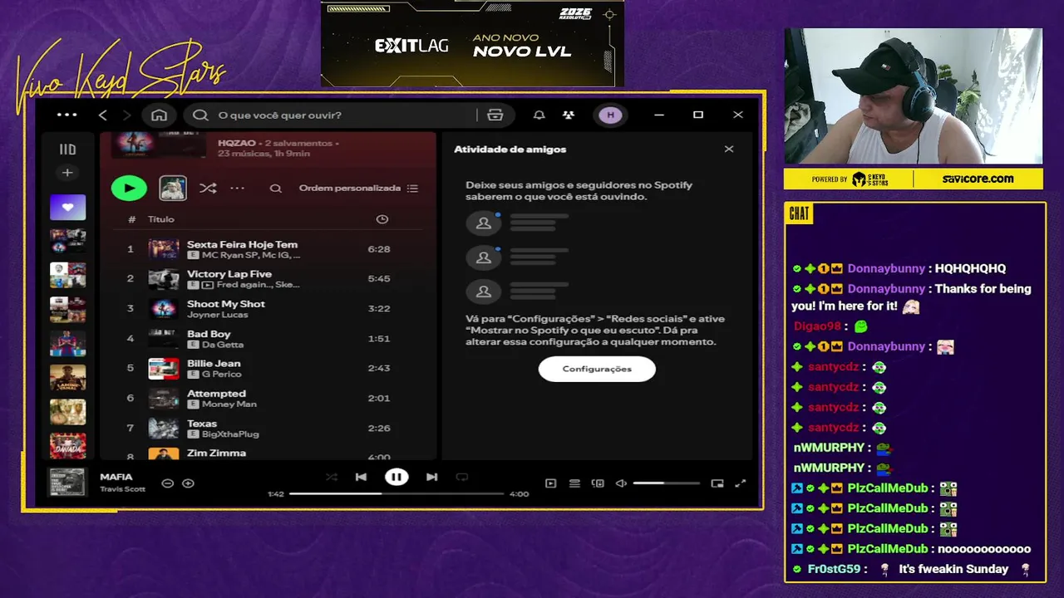Open the profile avatar "H" menu

(610, 115)
